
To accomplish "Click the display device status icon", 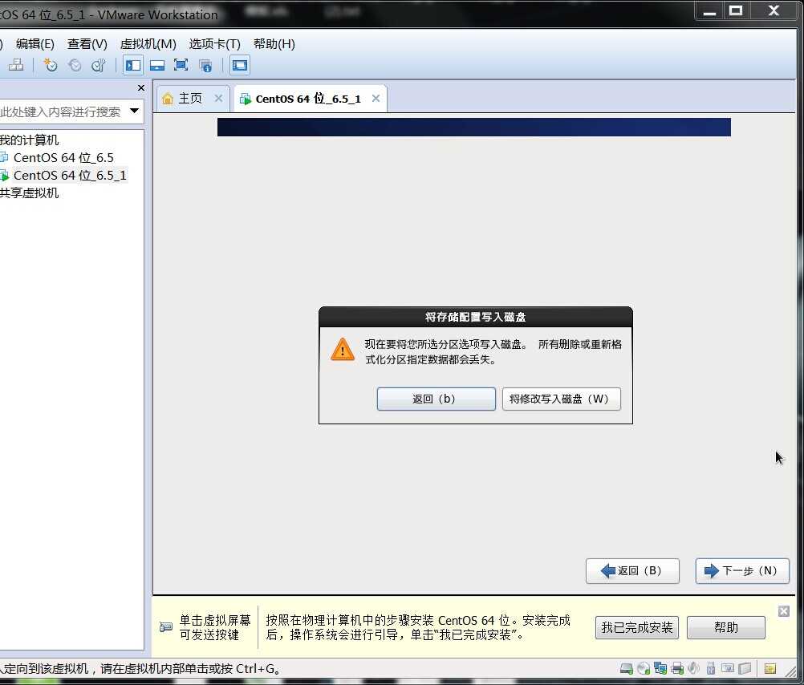I will point(728,668).
